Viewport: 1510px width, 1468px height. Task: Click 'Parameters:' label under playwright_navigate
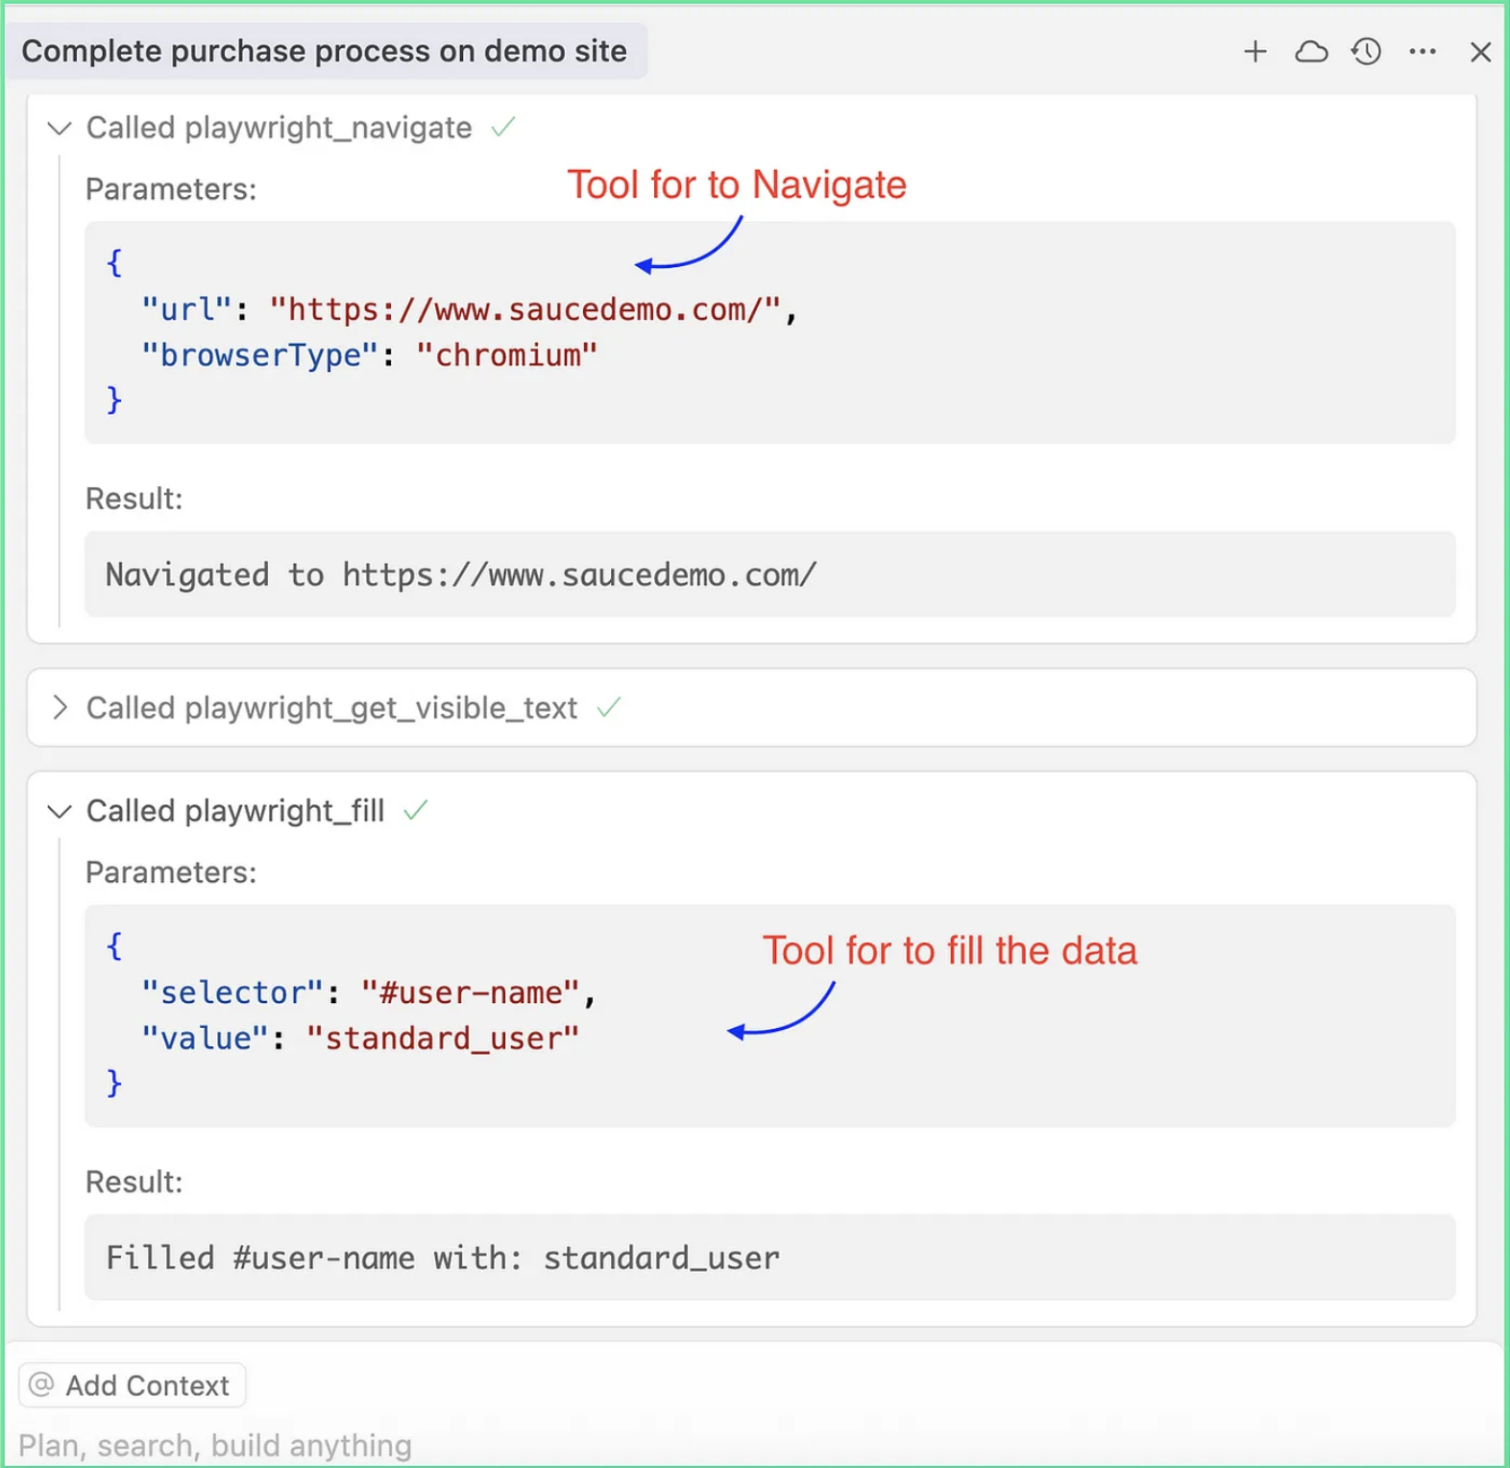171,189
